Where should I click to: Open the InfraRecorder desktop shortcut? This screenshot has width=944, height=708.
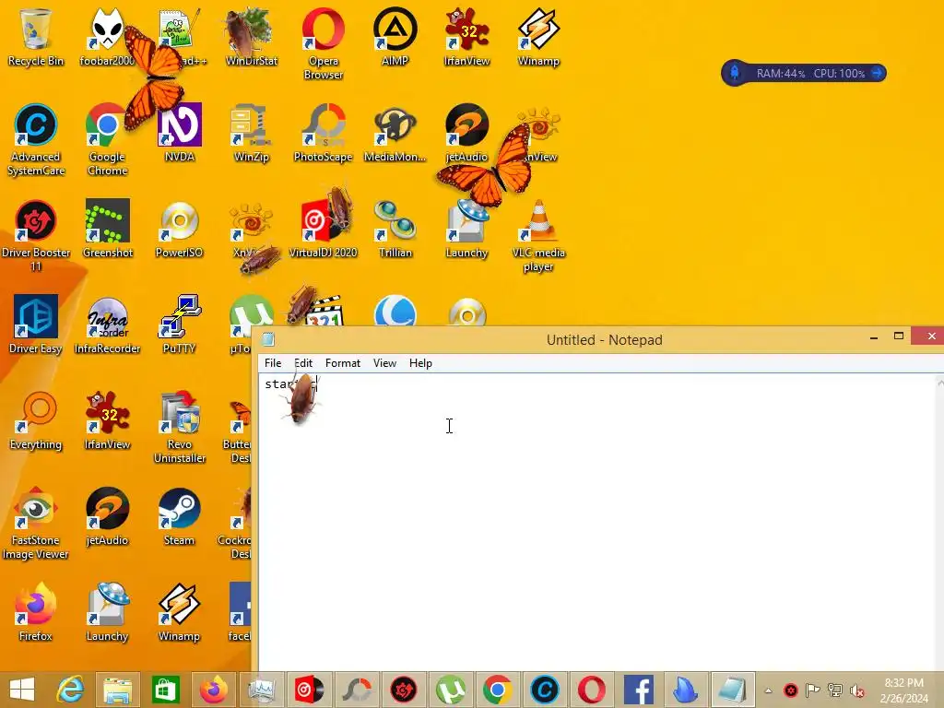[x=107, y=324]
